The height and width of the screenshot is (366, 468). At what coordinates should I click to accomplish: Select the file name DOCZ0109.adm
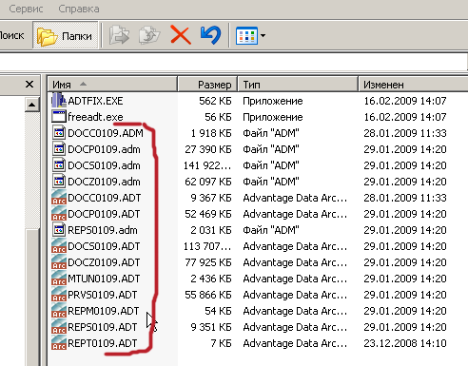point(104,182)
